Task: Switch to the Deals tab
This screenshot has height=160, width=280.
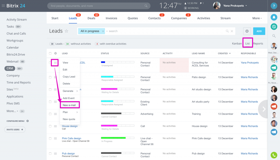Action: (x=91, y=18)
